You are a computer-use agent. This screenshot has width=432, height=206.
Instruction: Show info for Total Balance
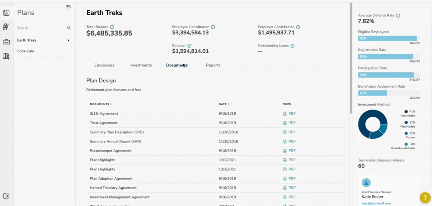tap(112, 27)
